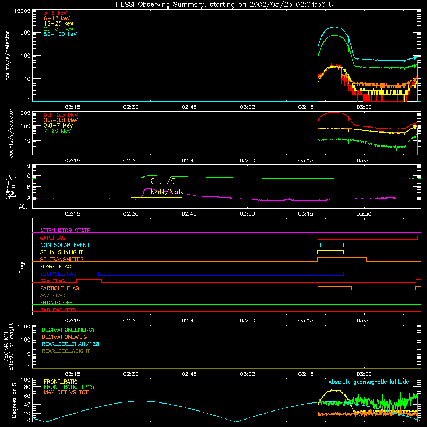Click the 10000 tick label on top plot
The width and height of the screenshot is (427, 427).
tap(22, 11)
